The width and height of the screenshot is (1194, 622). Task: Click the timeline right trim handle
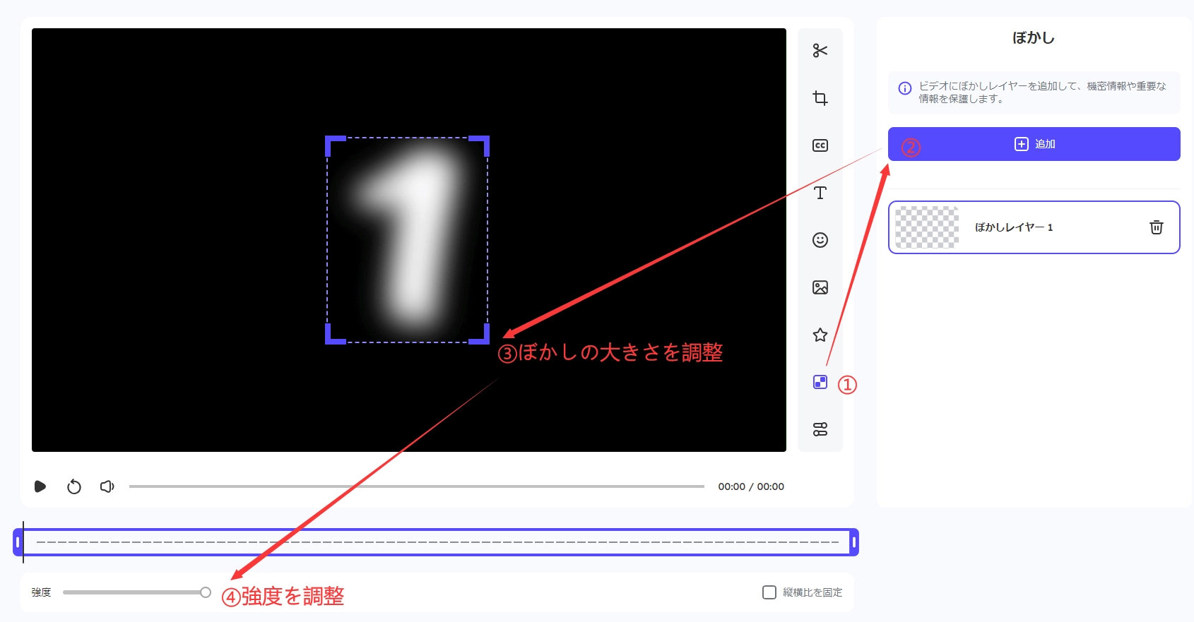(854, 542)
